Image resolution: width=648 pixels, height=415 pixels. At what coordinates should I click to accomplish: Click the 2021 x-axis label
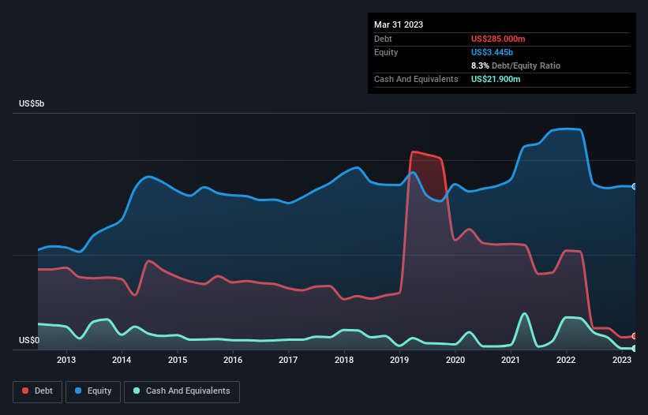click(x=511, y=360)
